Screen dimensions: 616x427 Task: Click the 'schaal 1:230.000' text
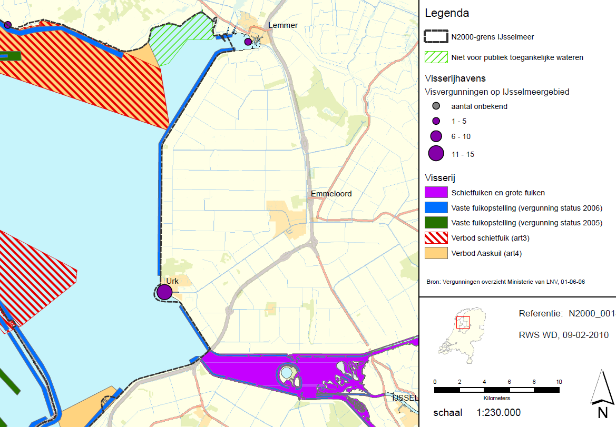[x=477, y=412]
